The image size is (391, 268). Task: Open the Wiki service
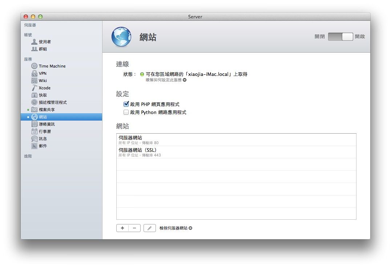[43, 81]
